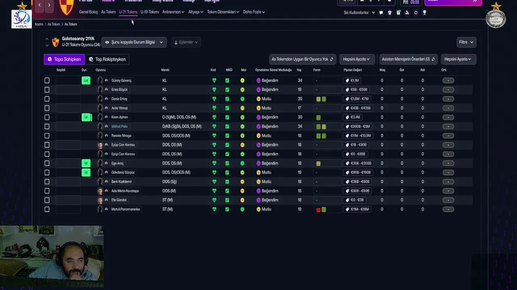Open Mithat Pala's player profile link
Image resolution: width=517 pixels, height=290 pixels.
click(119, 126)
